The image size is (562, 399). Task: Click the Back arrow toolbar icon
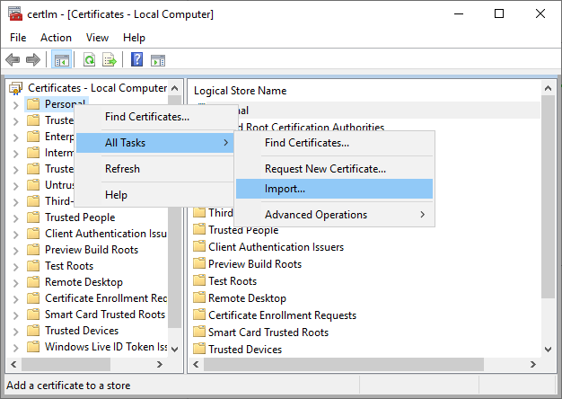click(13, 60)
